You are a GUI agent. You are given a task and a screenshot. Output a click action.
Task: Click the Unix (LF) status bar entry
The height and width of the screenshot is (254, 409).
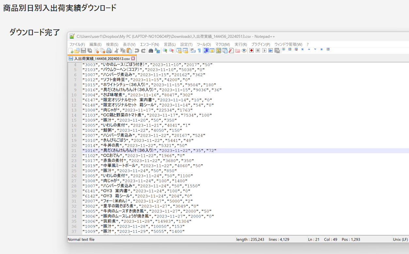400,239
